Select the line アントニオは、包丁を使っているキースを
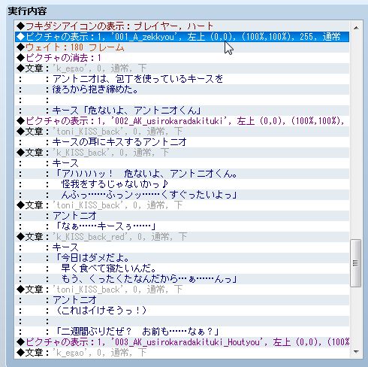368x367 pixels. coord(182,79)
